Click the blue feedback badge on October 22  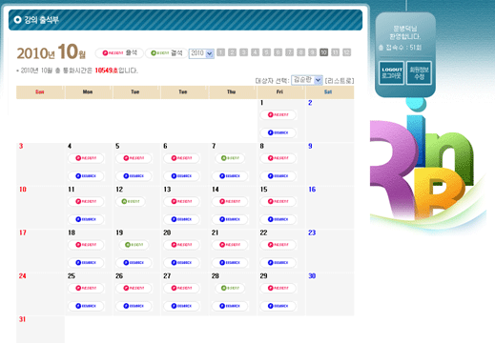[x=278, y=263]
